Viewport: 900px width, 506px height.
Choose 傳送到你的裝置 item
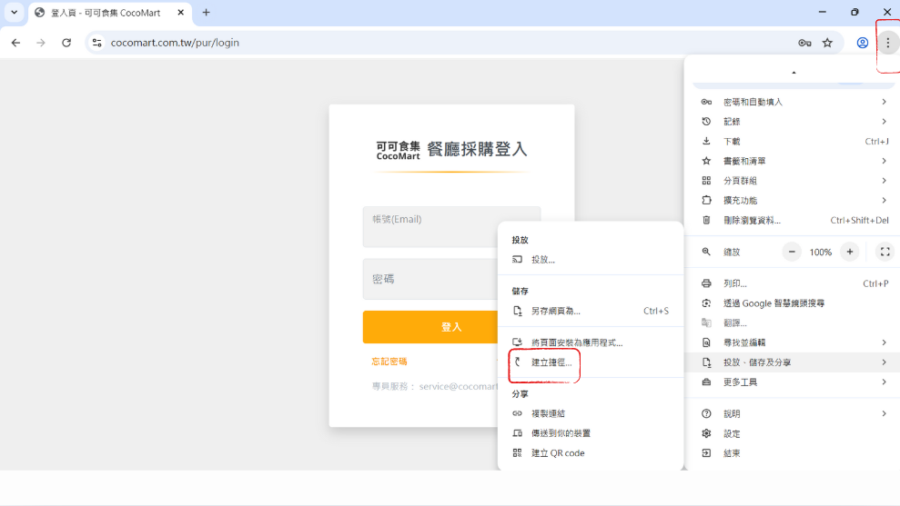click(x=591, y=433)
